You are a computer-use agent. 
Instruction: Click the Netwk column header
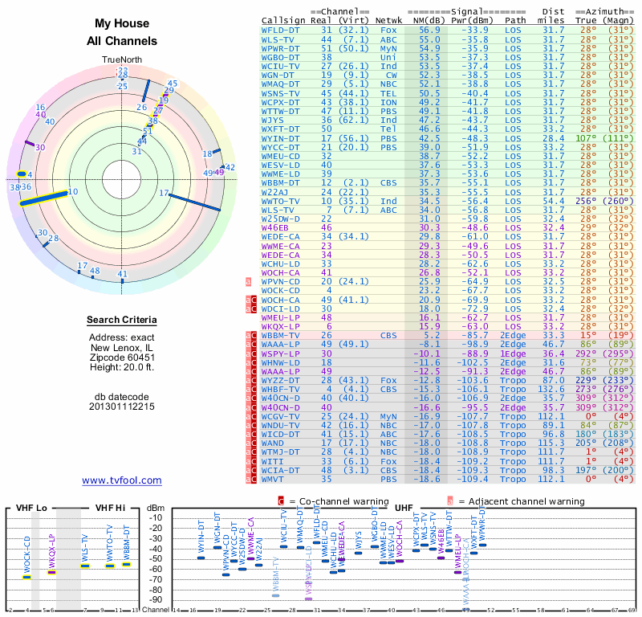[x=388, y=20]
